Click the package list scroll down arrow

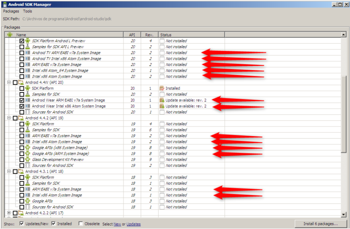point(343,215)
